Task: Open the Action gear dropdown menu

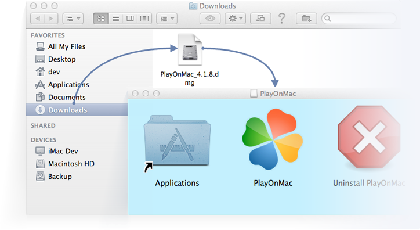Action: (x=235, y=19)
